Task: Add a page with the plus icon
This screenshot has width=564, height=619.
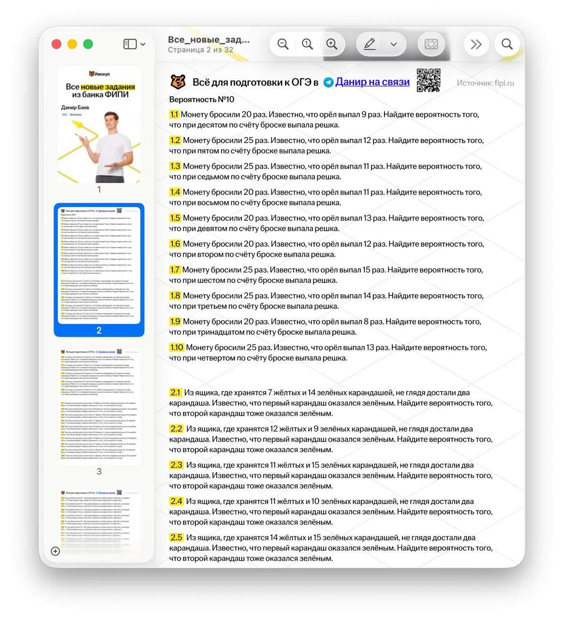Action: [x=55, y=551]
